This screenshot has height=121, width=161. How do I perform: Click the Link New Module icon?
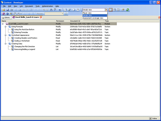click(x=4, y=14)
